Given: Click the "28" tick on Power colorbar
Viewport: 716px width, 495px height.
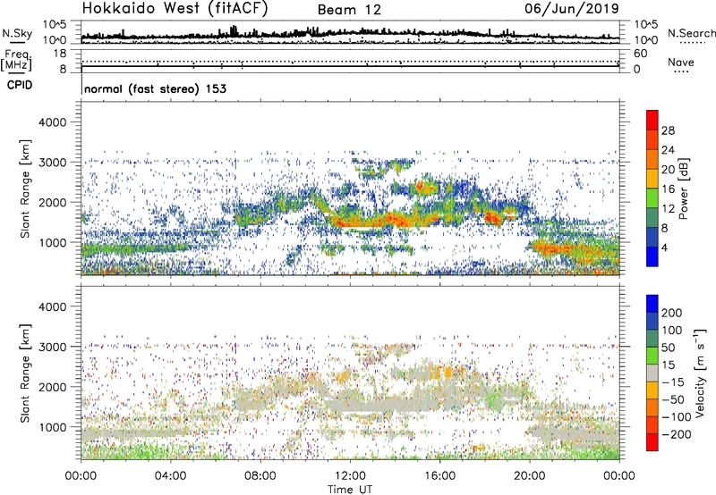Looking at the screenshot, I should point(668,130).
